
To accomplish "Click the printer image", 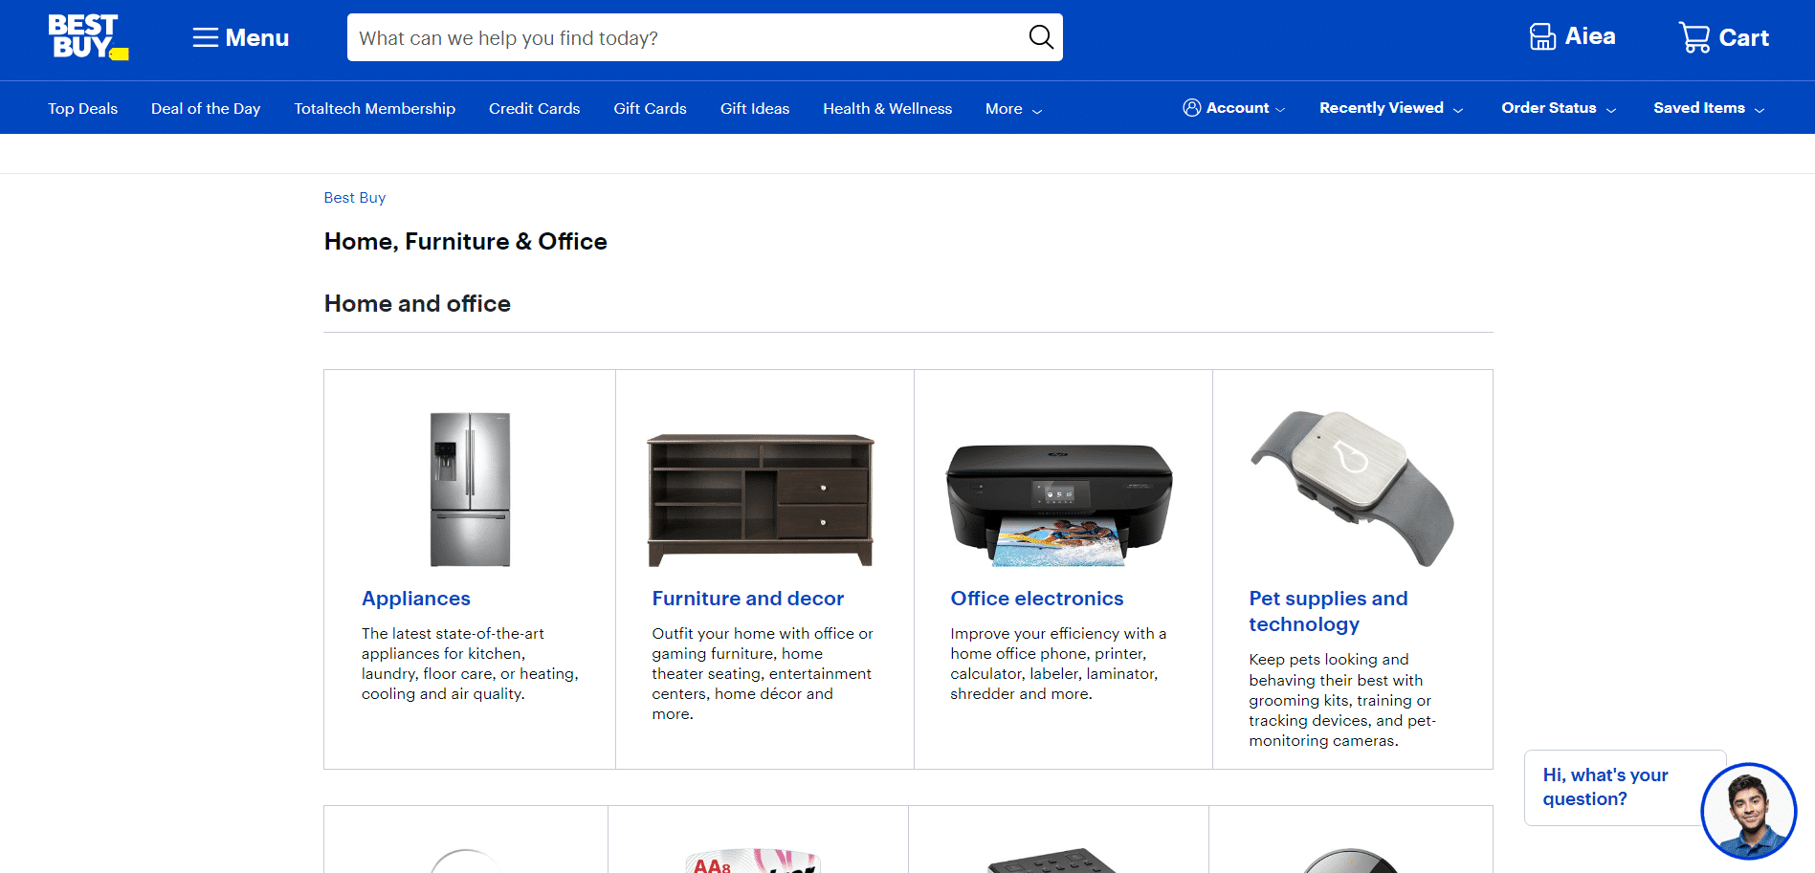I will coord(1059,505).
